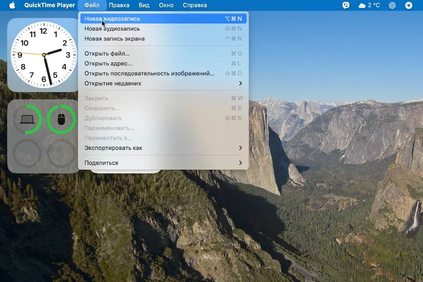423x282 pixels.
Task: Open the weather cloud status icon
Action: tap(362, 5)
